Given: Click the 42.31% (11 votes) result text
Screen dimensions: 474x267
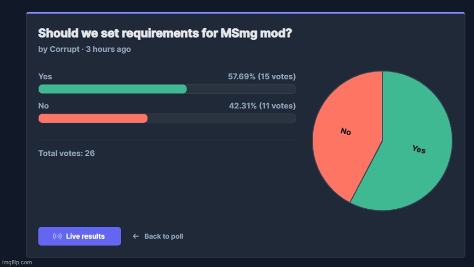Looking at the screenshot, I should click(x=262, y=106).
